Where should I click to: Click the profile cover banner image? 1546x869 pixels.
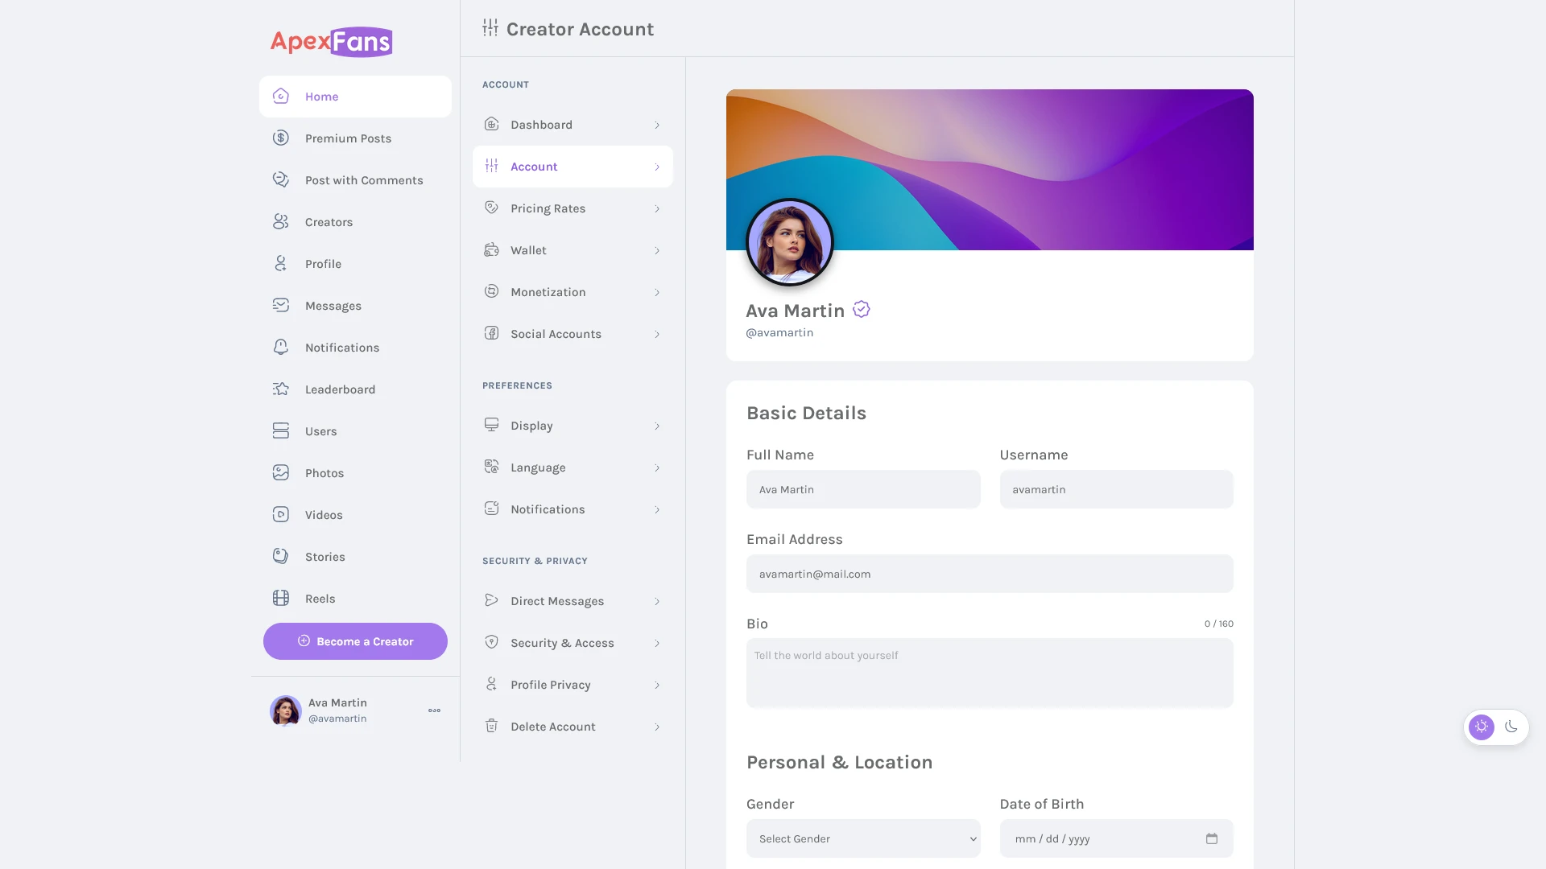point(990,170)
